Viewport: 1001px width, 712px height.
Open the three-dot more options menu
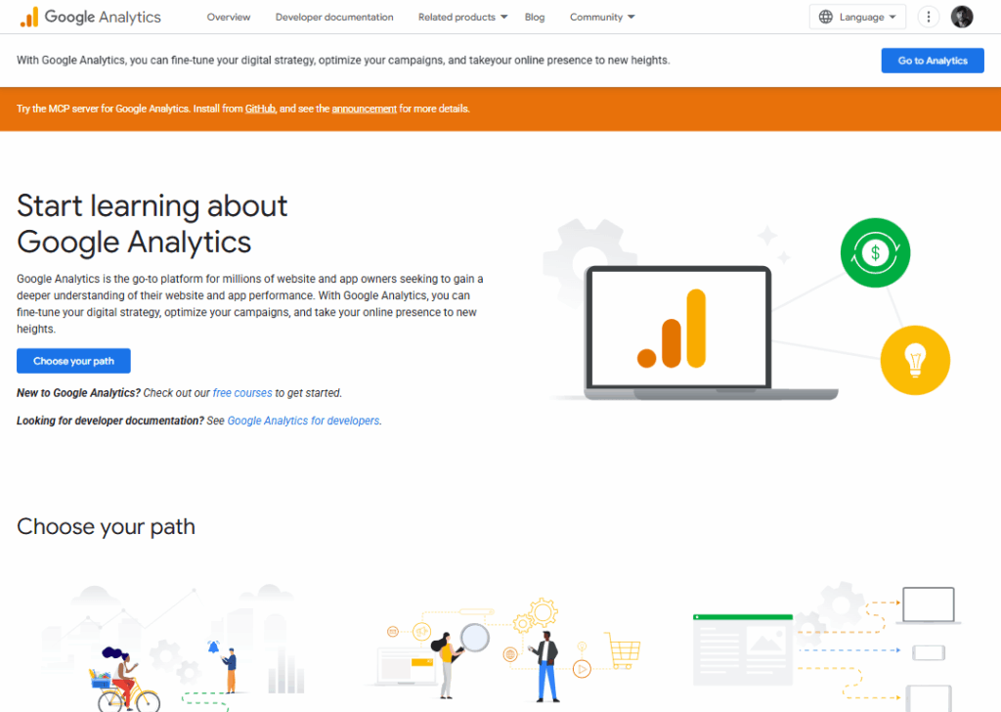pos(929,17)
